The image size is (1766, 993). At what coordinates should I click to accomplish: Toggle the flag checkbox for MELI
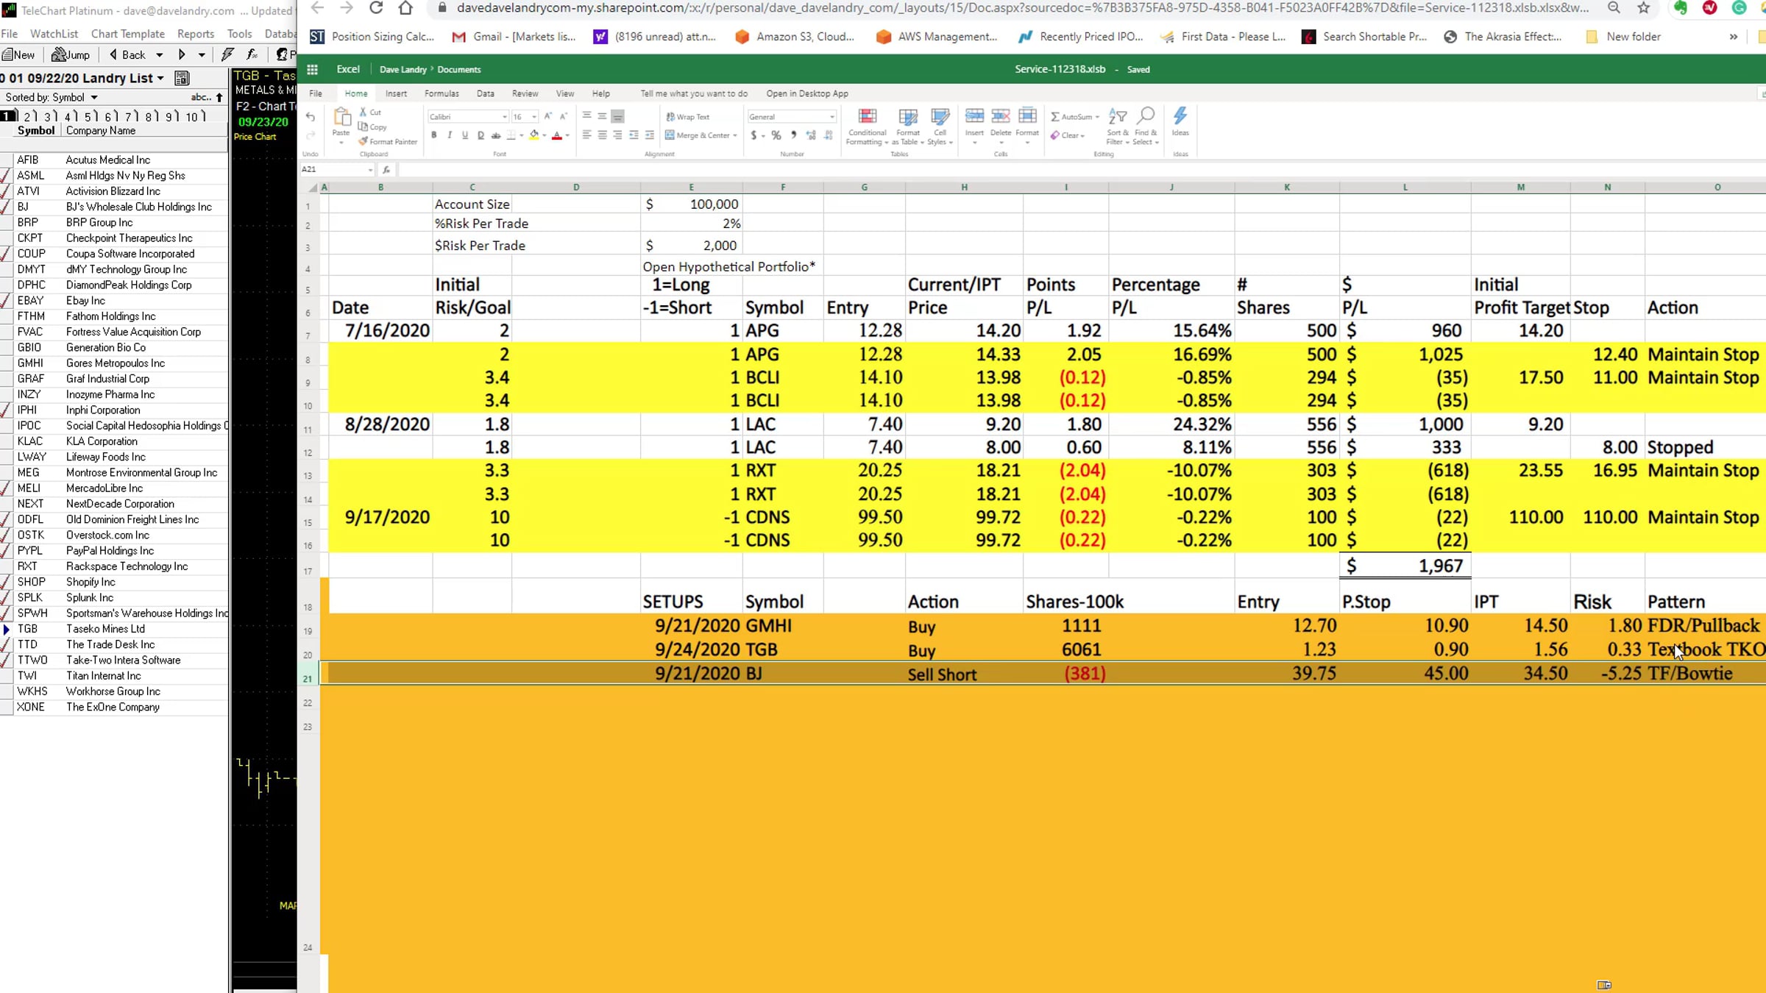pyautogui.click(x=6, y=488)
